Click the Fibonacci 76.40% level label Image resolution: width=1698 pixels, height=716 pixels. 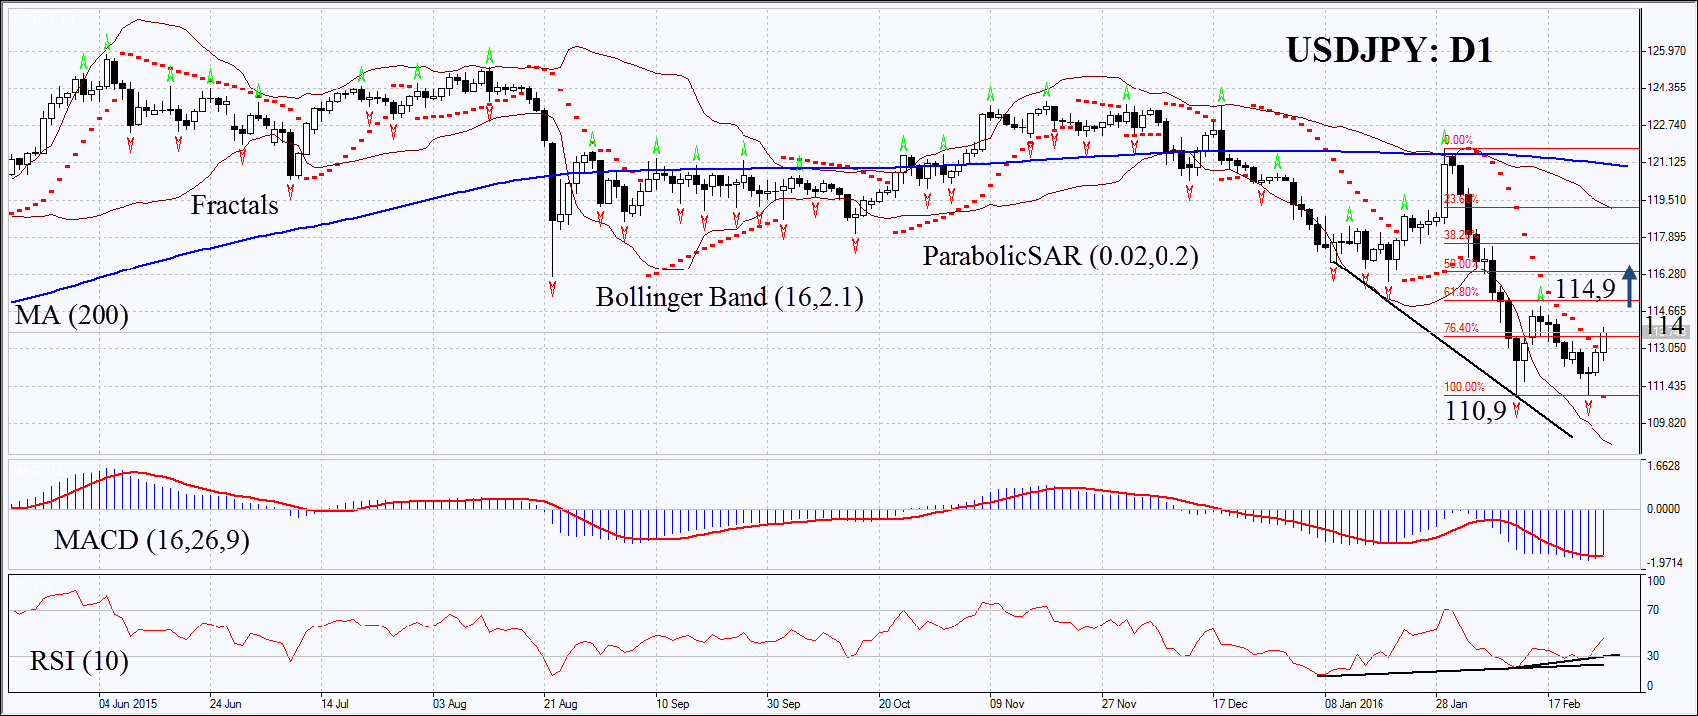pyautogui.click(x=1461, y=328)
